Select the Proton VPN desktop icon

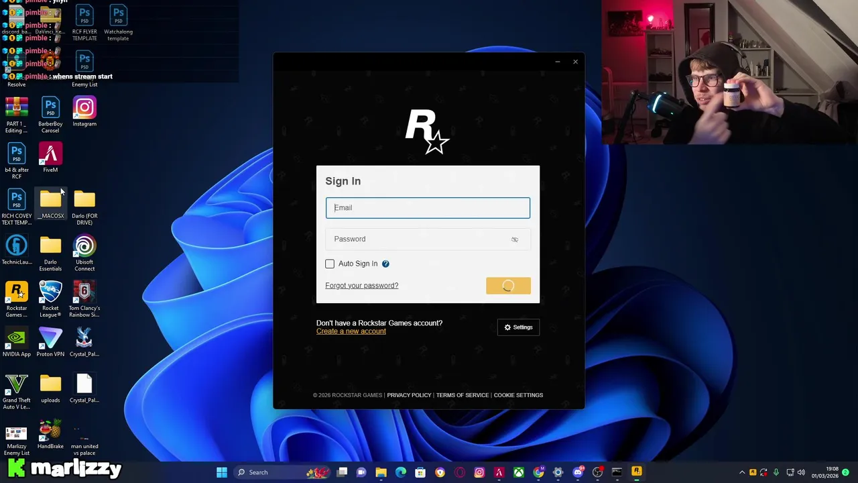tap(50, 343)
